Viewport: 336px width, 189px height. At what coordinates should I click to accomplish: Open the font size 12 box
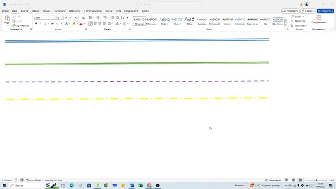point(59,18)
